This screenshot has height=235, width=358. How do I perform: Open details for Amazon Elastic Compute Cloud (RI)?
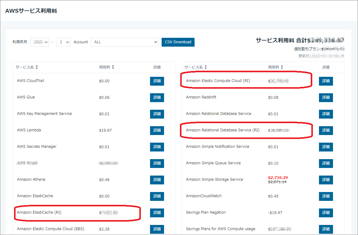coord(326,81)
